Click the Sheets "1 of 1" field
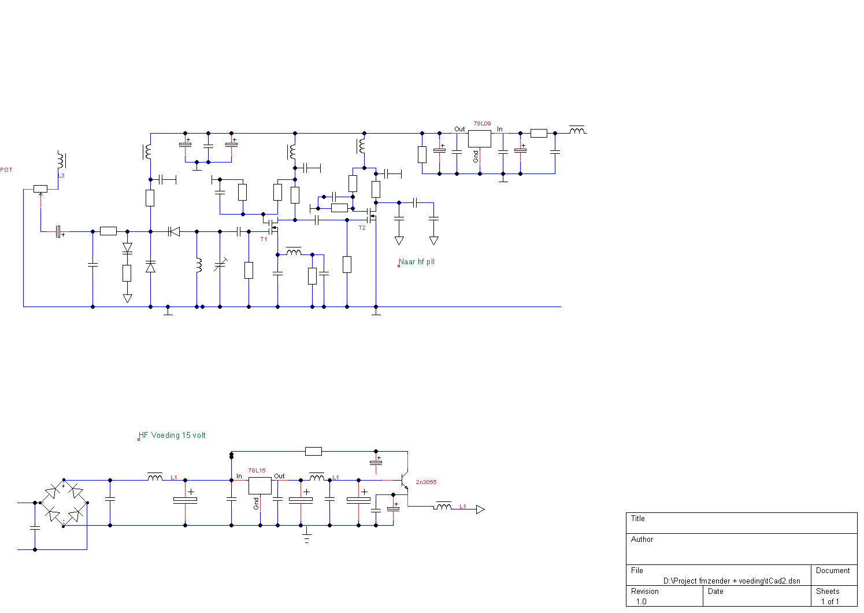 [830, 601]
